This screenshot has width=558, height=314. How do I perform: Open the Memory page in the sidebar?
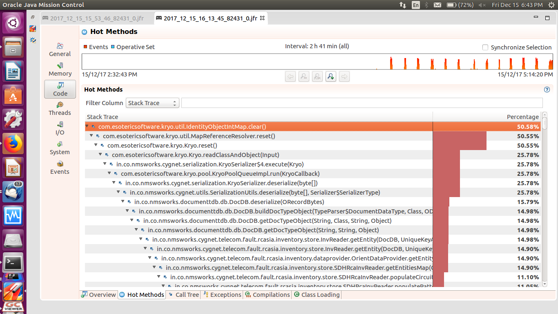60,70
